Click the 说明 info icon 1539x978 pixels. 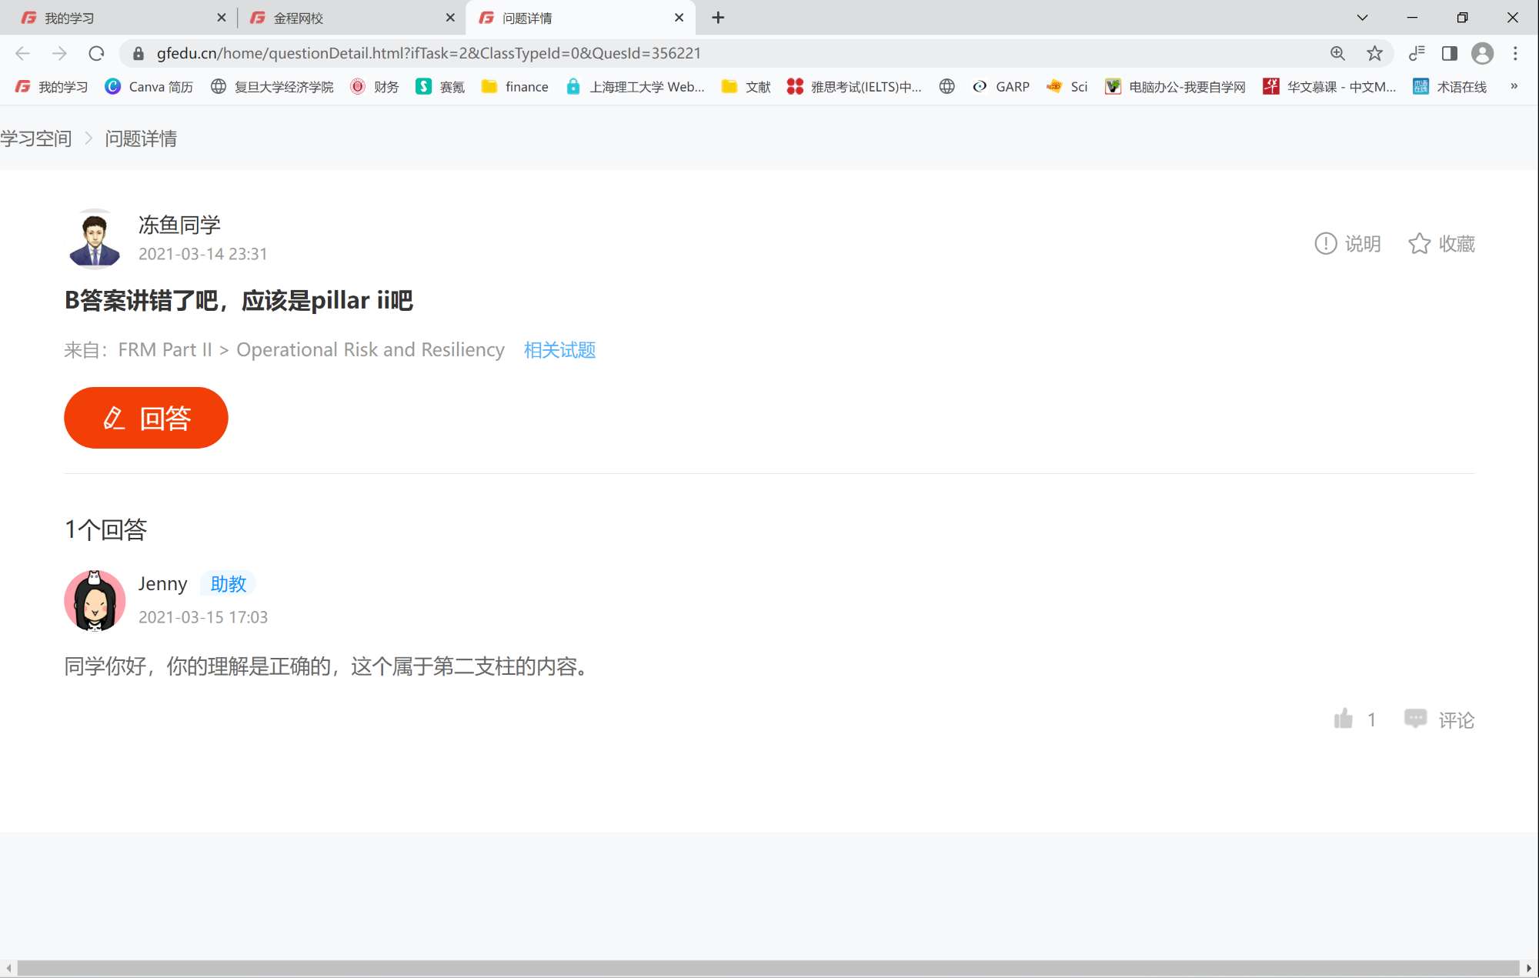(1325, 244)
